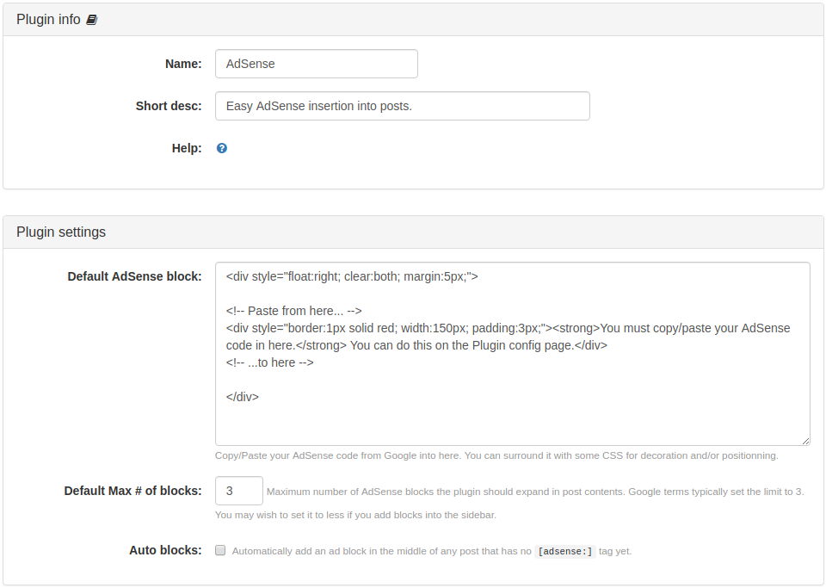
Task: Click the 'Plugin settings' panel heading
Action: 61,232
